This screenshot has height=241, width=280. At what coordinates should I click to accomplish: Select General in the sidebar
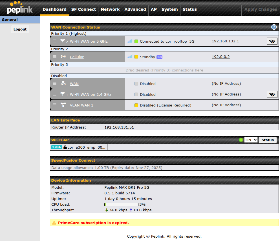20,20
